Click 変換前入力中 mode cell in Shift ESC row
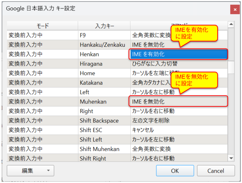 point(42,130)
